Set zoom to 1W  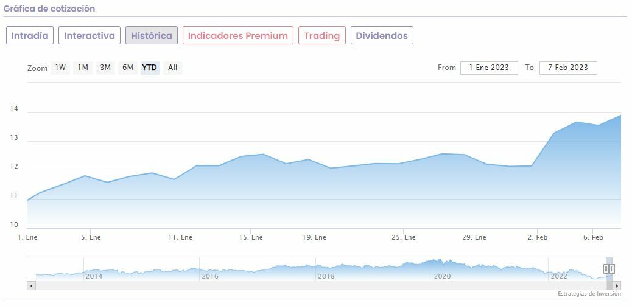tap(60, 68)
